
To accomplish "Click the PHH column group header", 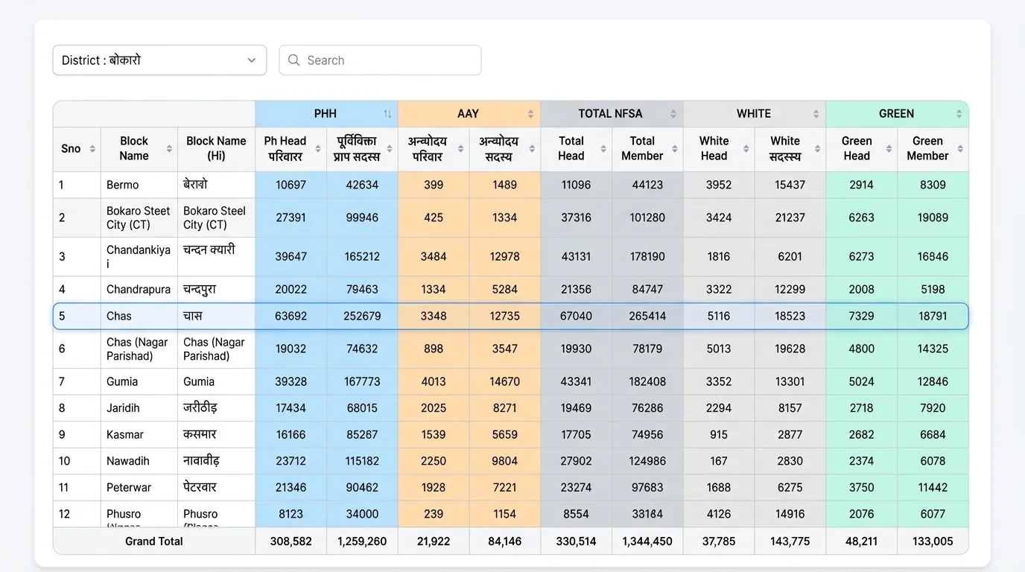I will 326,114.
